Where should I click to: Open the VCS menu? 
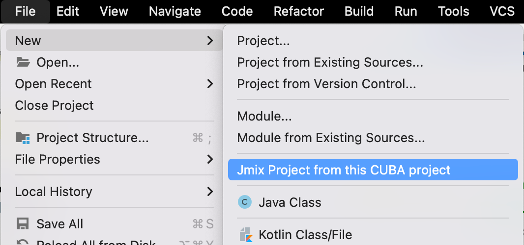coord(502,11)
